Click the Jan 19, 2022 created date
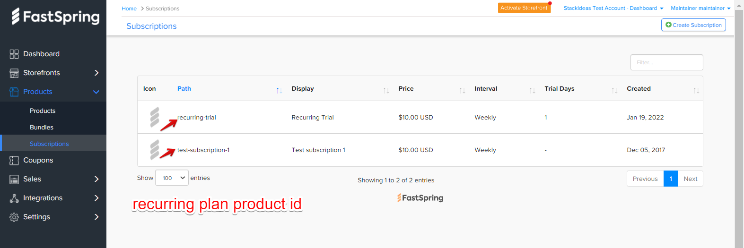744x248 pixels. click(x=645, y=117)
